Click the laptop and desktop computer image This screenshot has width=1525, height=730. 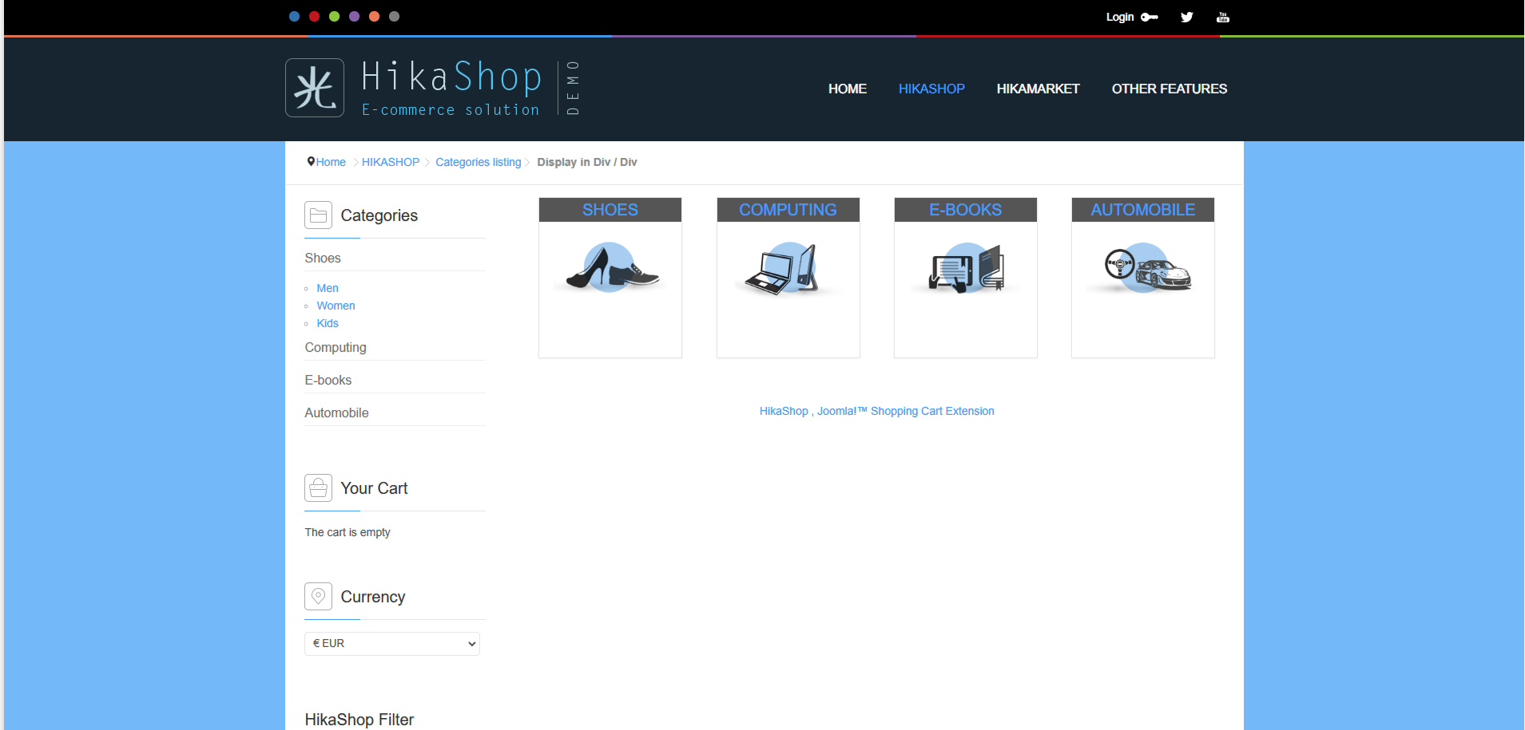(x=788, y=269)
